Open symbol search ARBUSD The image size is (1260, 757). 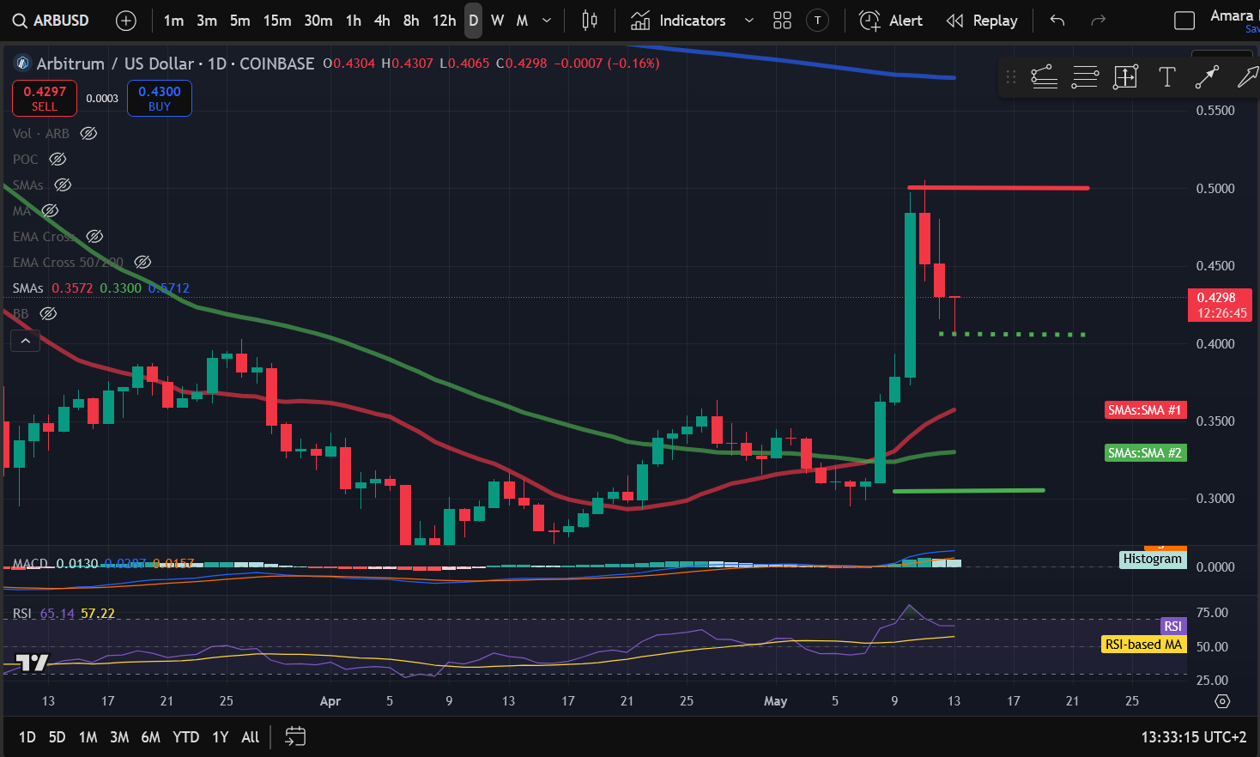click(51, 21)
